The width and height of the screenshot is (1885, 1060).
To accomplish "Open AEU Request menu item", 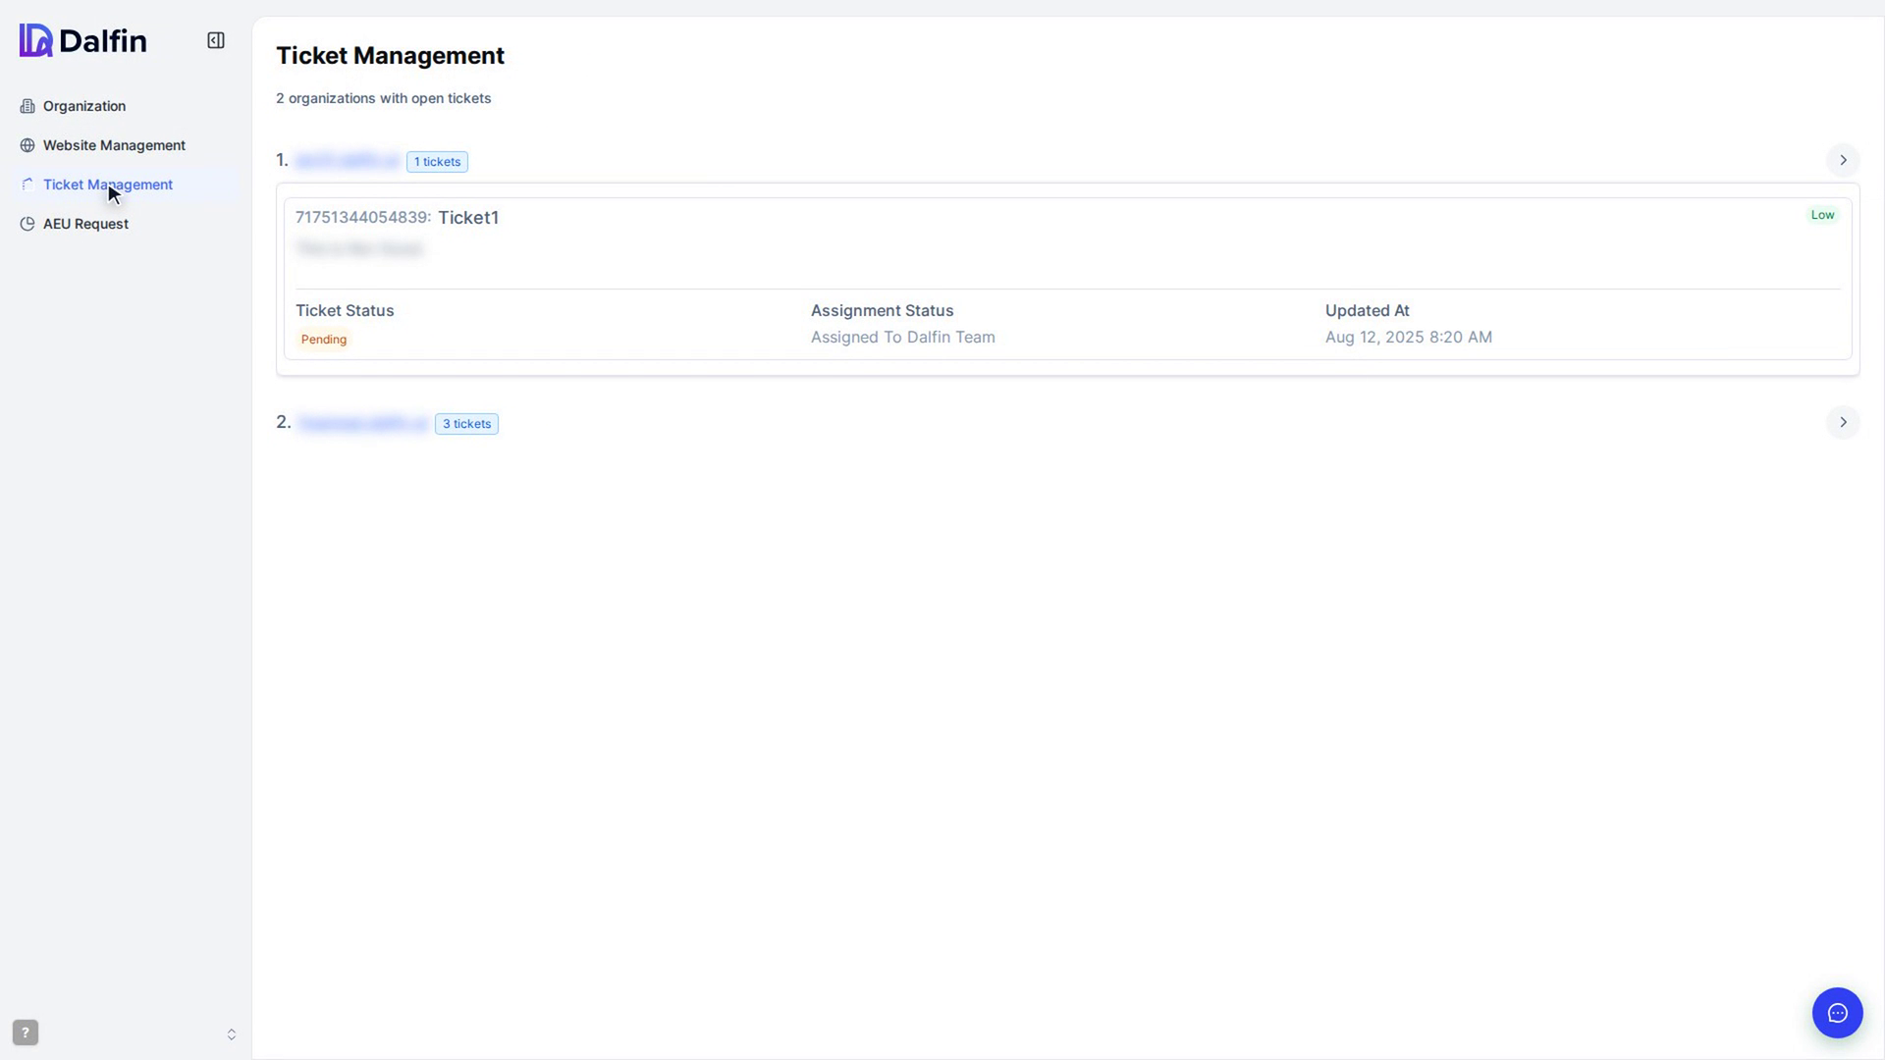I will pos(126,224).
